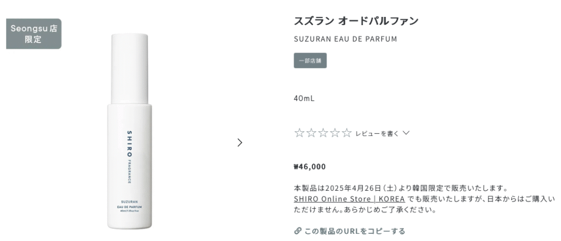
Task: Click the fourth review star
Action: [x=335, y=133]
